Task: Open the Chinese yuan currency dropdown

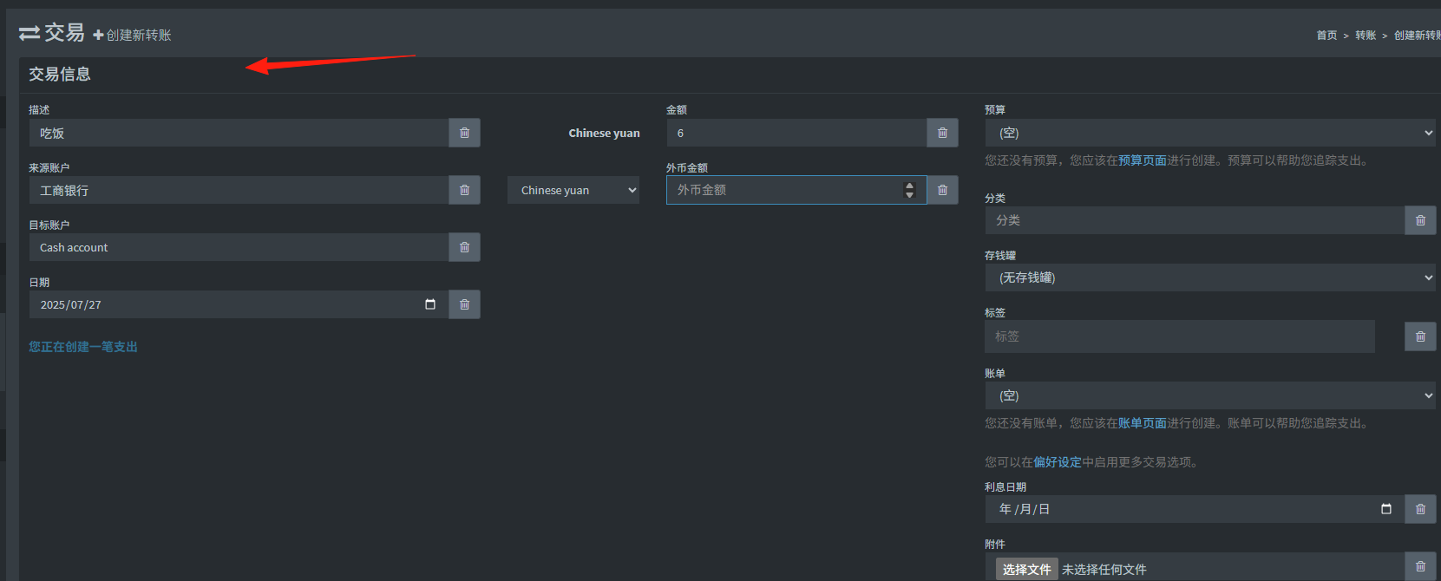Action: [573, 190]
